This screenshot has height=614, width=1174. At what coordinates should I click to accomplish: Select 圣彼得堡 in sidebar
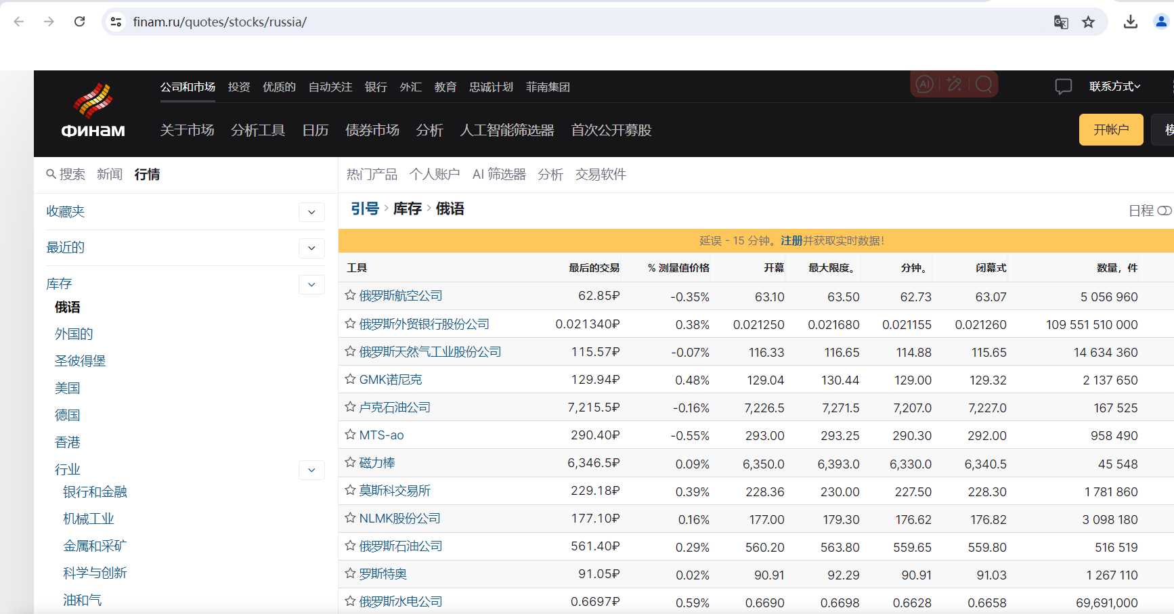click(x=81, y=361)
